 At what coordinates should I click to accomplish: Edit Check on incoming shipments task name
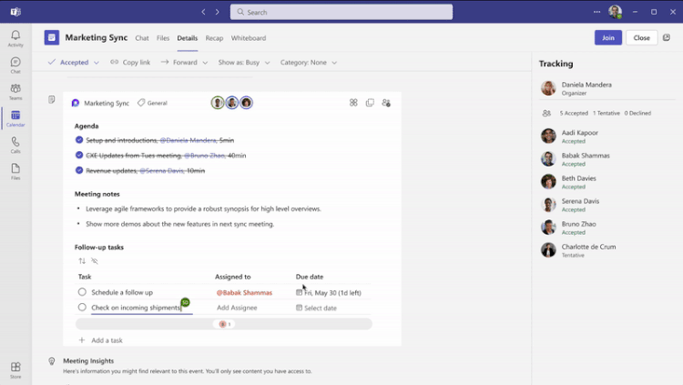tap(136, 308)
